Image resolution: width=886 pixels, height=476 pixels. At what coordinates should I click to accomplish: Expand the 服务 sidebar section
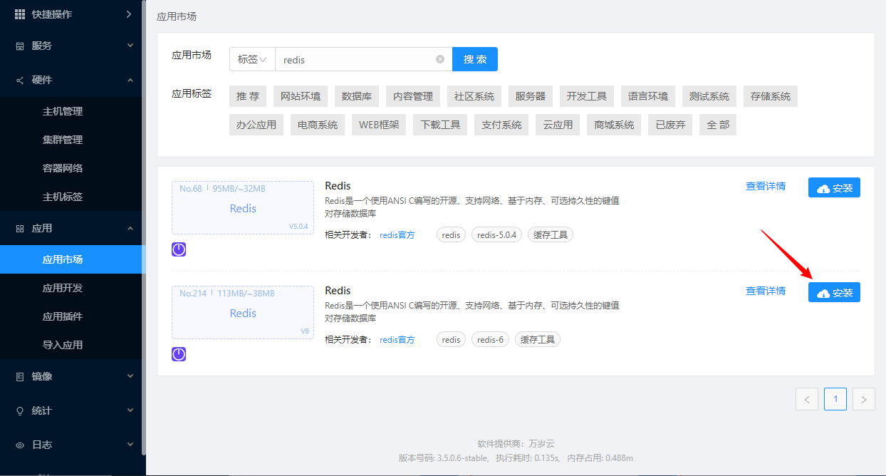tap(130, 46)
